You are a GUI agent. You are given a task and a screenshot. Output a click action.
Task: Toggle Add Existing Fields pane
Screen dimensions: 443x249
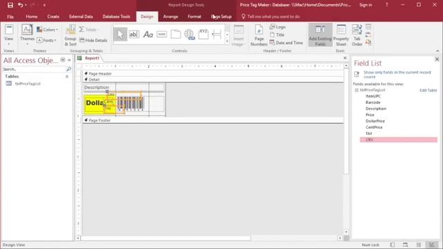point(320,35)
